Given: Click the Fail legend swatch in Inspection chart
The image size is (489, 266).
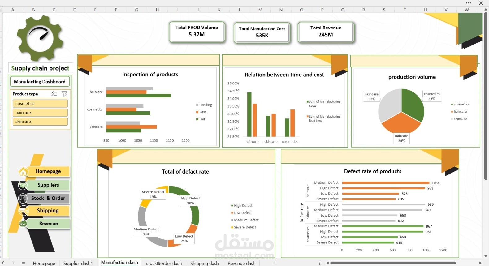Looking at the screenshot, I should [197, 119].
